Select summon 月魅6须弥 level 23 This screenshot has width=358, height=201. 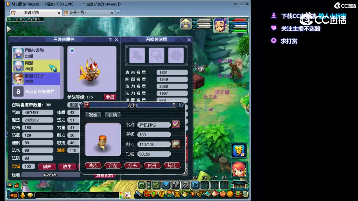(36, 53)
